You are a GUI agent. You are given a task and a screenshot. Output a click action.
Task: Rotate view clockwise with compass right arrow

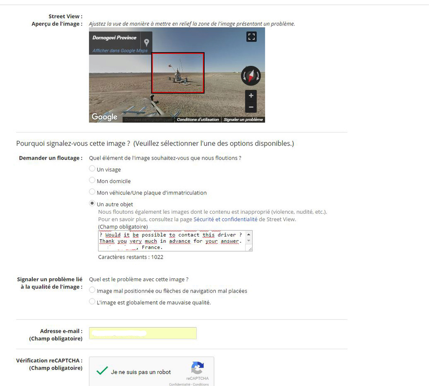257,76
